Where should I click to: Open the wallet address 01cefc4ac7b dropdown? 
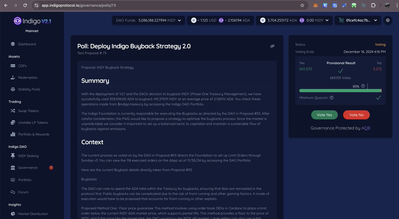coord(358,20)
